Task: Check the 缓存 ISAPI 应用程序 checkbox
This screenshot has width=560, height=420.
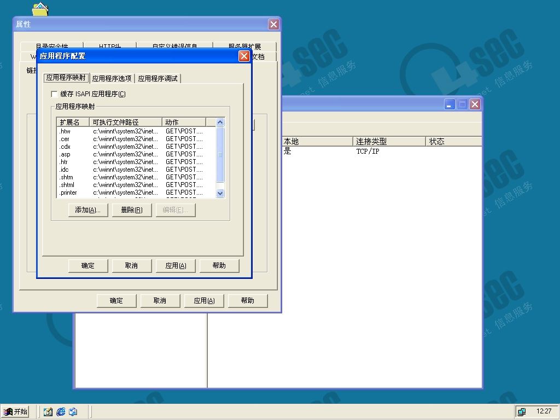Action: tap(54, 94)
